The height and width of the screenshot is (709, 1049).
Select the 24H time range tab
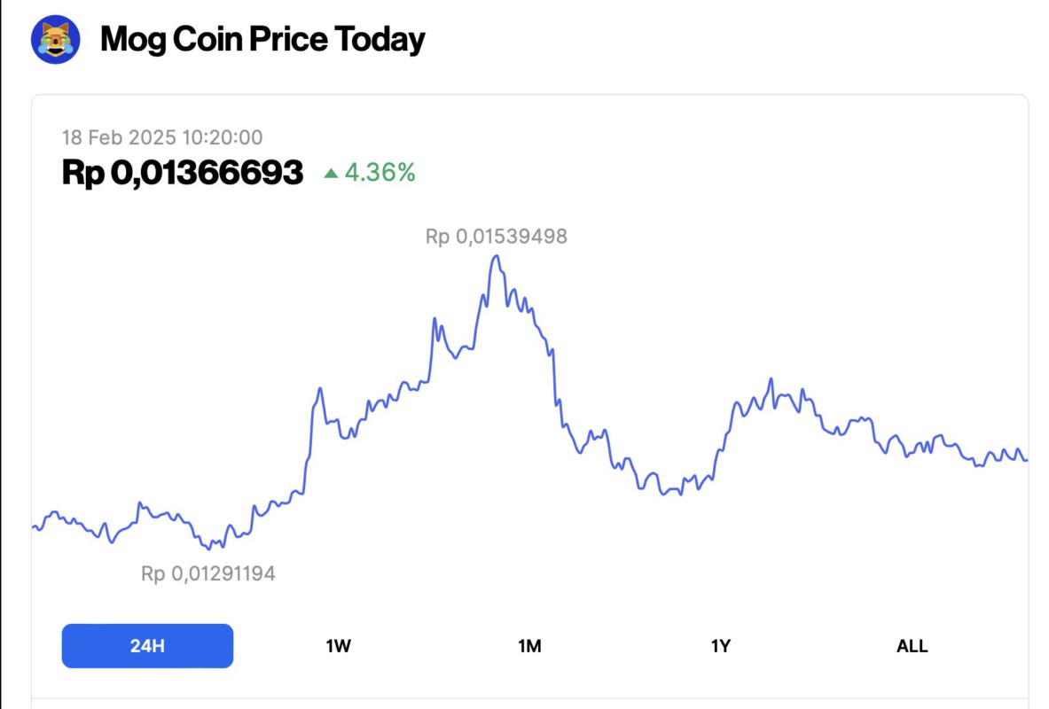click(147, 646)
